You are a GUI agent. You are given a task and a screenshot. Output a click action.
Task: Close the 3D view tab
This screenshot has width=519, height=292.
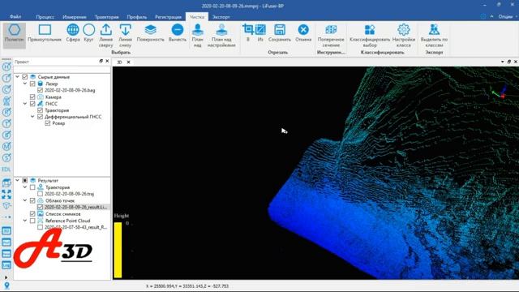128,62
